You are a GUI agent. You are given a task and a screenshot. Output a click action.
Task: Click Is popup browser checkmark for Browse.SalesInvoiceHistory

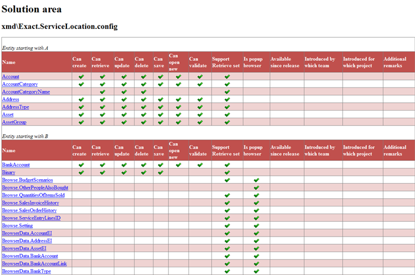pos(256,203)
